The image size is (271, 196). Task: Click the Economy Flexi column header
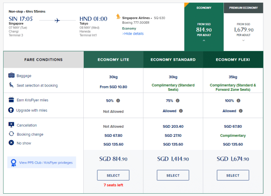[x=233, y=60]
